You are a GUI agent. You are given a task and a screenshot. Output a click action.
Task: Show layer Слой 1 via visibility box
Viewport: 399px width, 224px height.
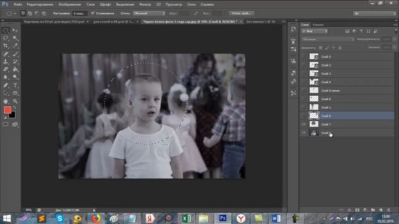pos(304,107)
